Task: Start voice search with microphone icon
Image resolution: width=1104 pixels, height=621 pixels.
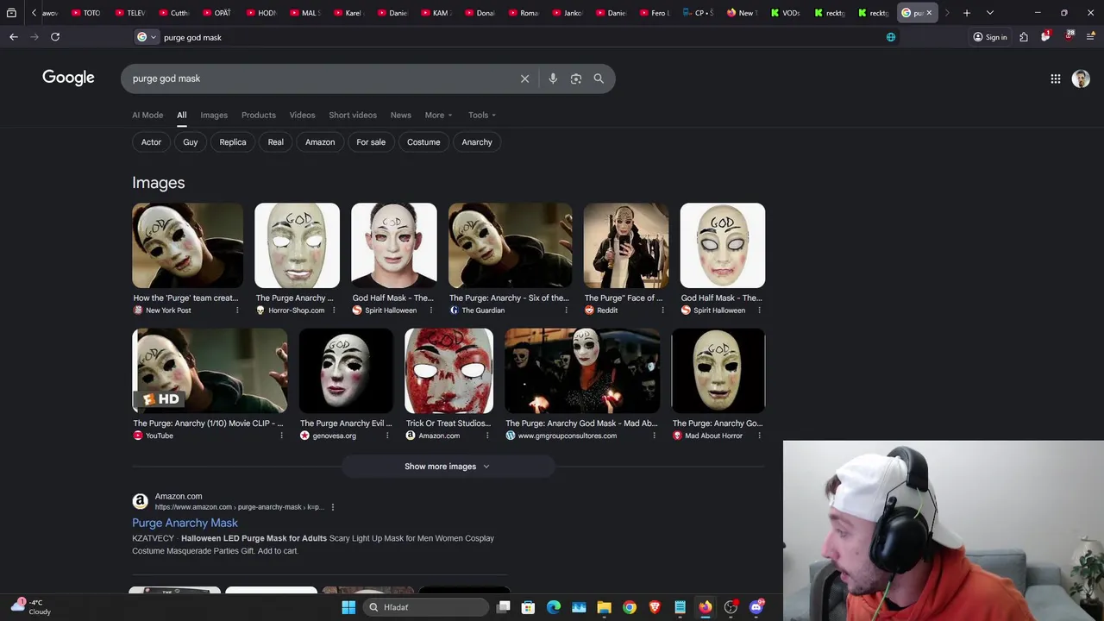Action: [553, 78]
